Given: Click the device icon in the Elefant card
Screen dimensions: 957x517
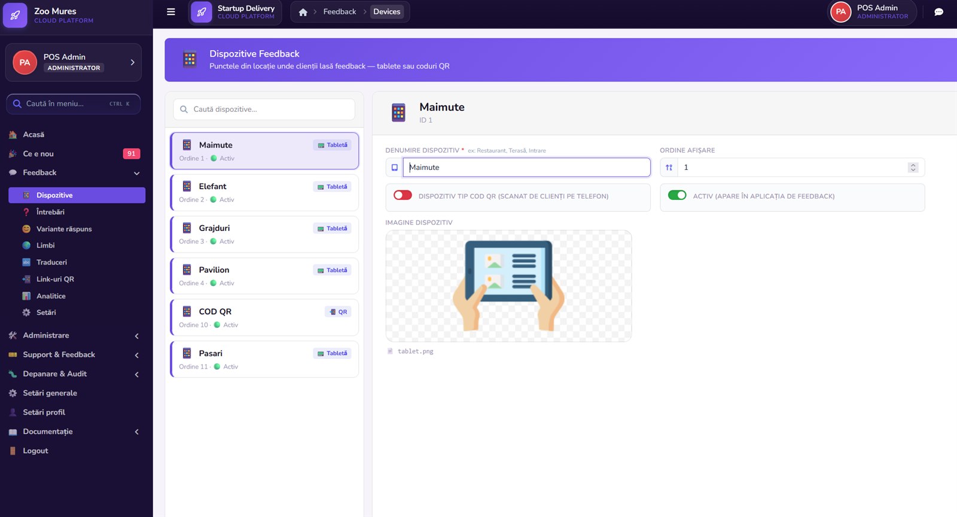Looking at the screenshot, I should tap(187, 186).
